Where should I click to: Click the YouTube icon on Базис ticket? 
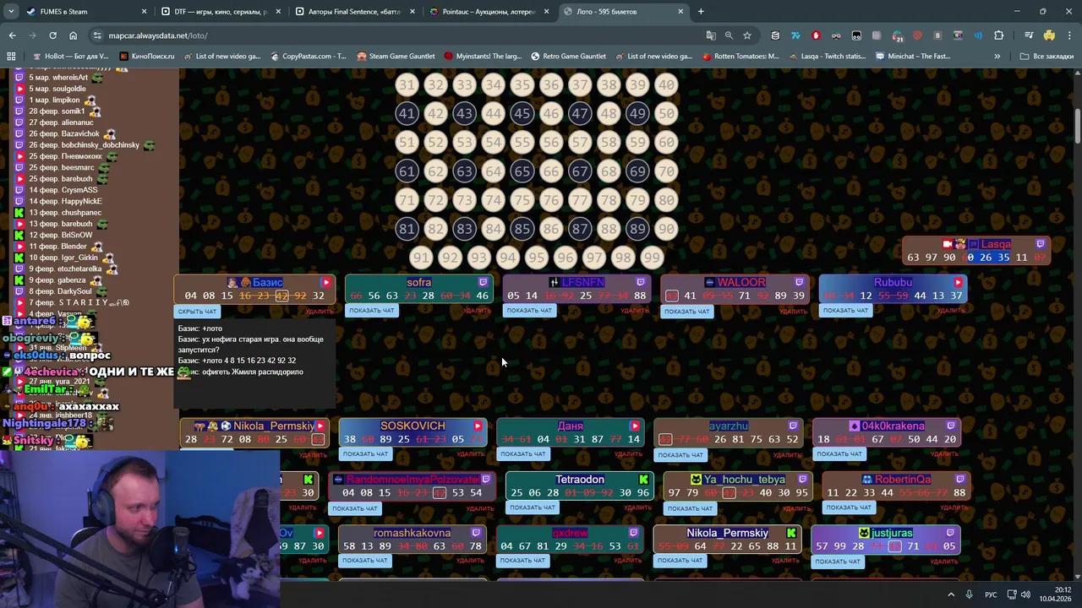pyautogui.click(x=325, y=283)
